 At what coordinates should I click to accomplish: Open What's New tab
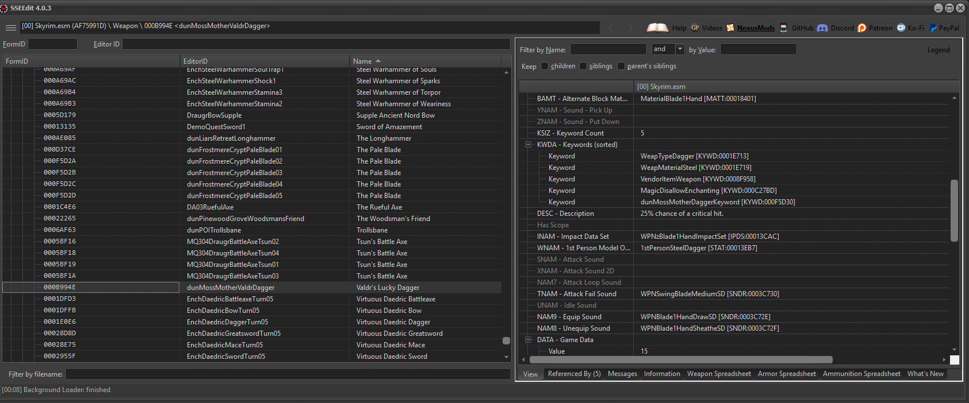925,374
